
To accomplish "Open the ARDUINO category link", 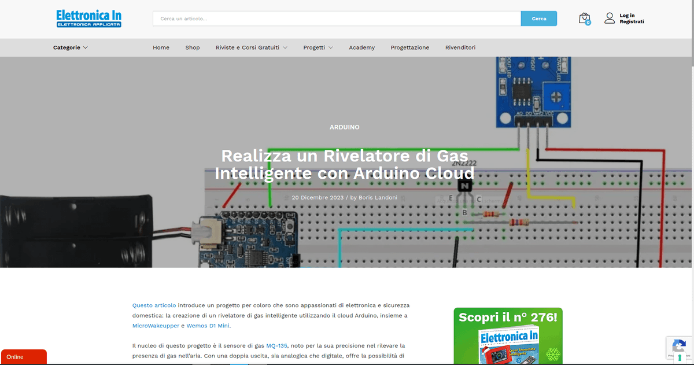I will [345, 127].
